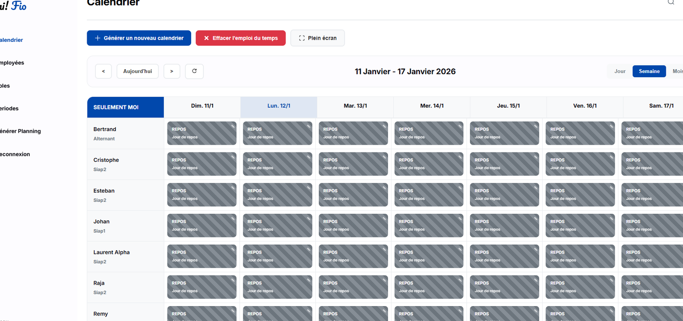Click corner marker on Johan's Monday shift
Screen dimensions: 683x321
308,218
